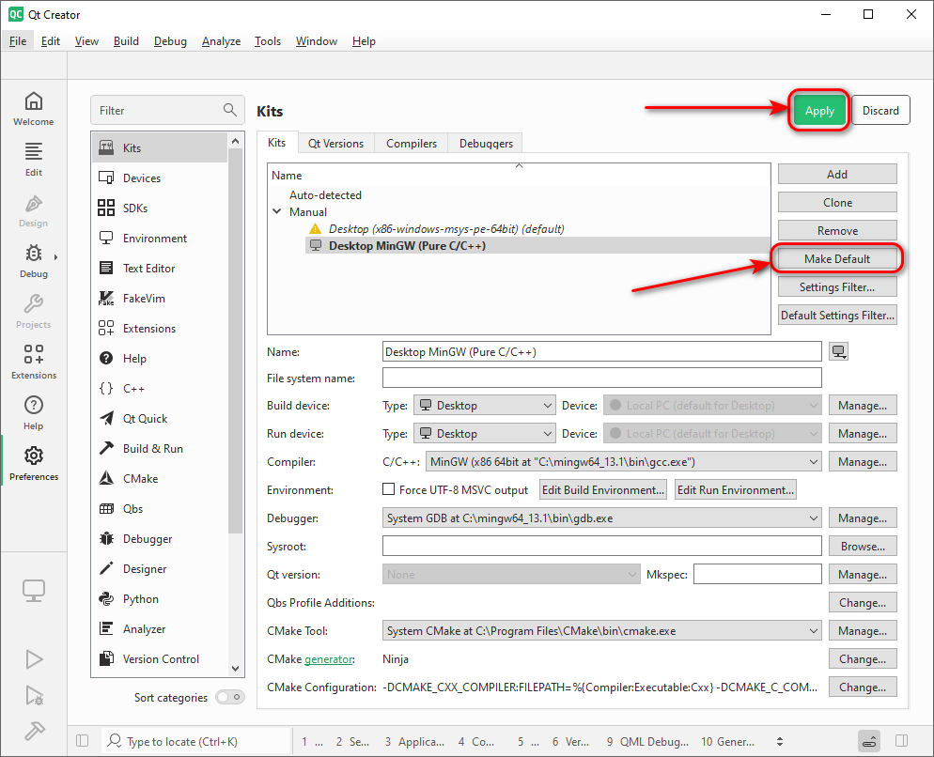Open Debugger settings category

tap(160, 539)
